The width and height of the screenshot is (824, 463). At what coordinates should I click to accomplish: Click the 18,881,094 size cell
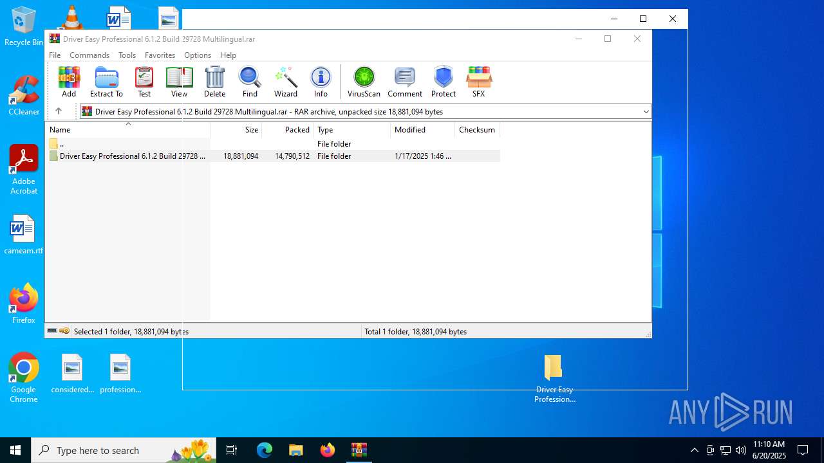241,156
